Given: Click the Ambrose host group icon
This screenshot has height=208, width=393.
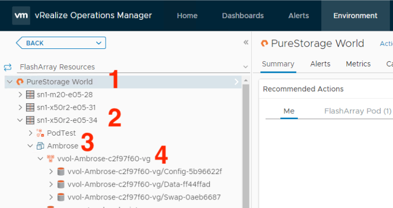Looking at the screenshot, I should (x=40, y=146).
